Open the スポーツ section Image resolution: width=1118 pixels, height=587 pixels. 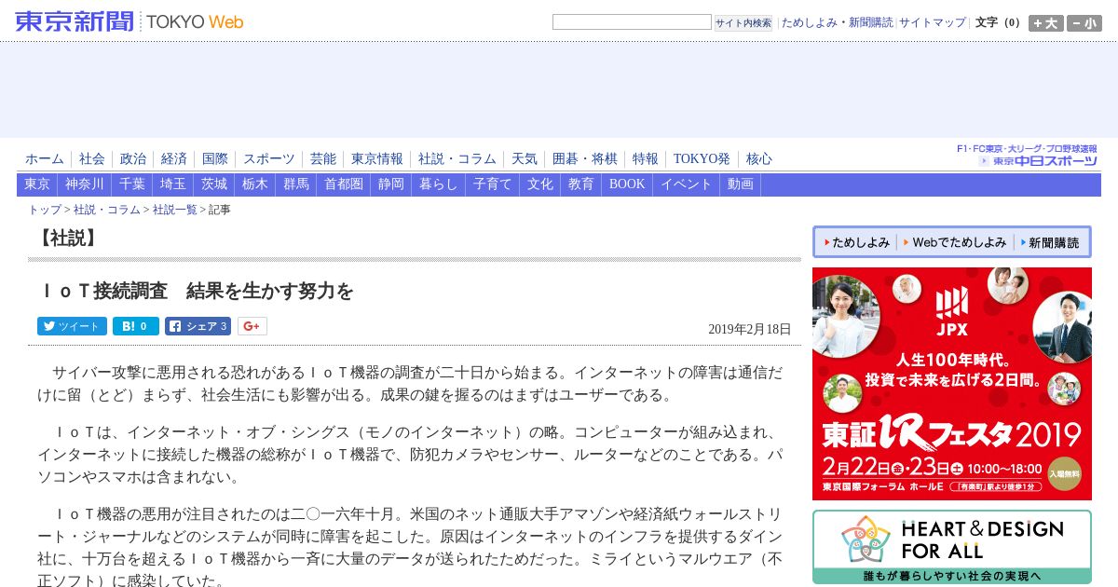269,159
